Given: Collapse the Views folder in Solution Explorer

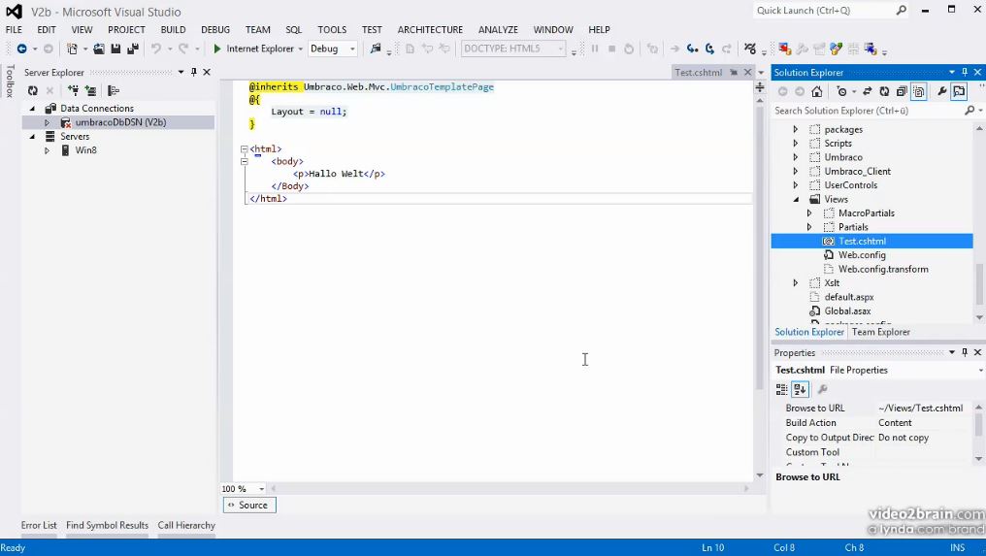Looking at the screenshot, I should click(796, 199).
